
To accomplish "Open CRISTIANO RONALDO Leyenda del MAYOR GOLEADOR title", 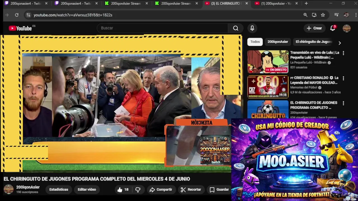I will point(314,80).
